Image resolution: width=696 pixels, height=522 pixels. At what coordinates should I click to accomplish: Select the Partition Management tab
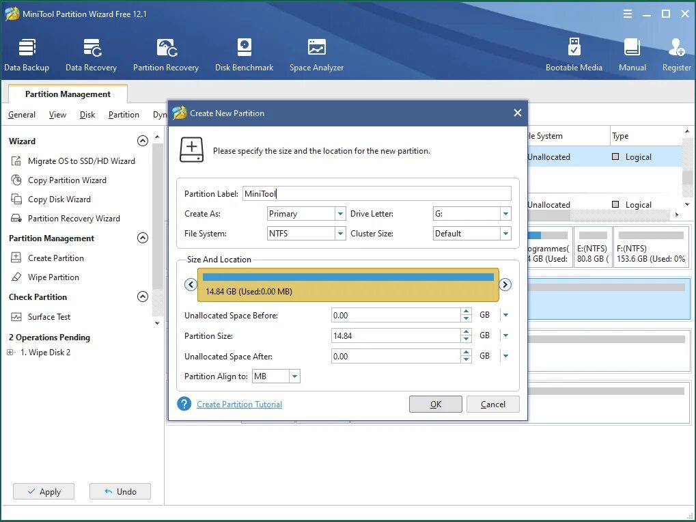pyautogui.click(x=68, y=94)
